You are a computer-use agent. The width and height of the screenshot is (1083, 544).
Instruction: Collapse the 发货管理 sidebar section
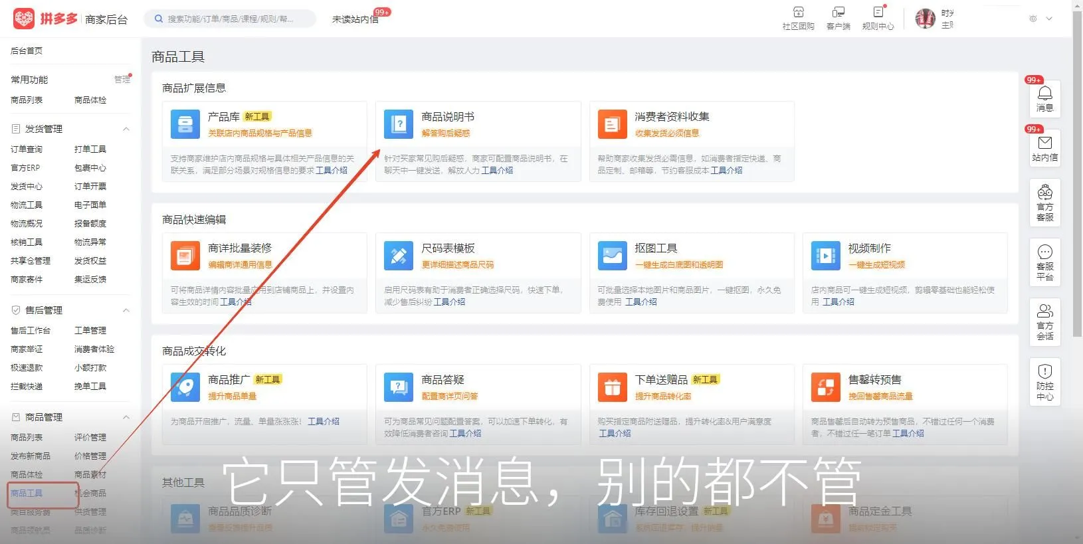(x=126, y=129)
